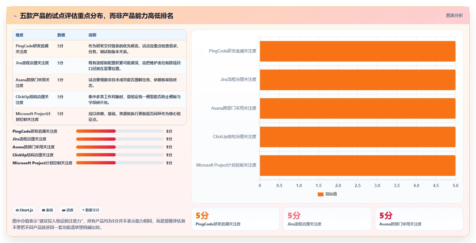The image size is (476, 243).
Task: Click the chart icon beside the title
Action: point(15,16)
